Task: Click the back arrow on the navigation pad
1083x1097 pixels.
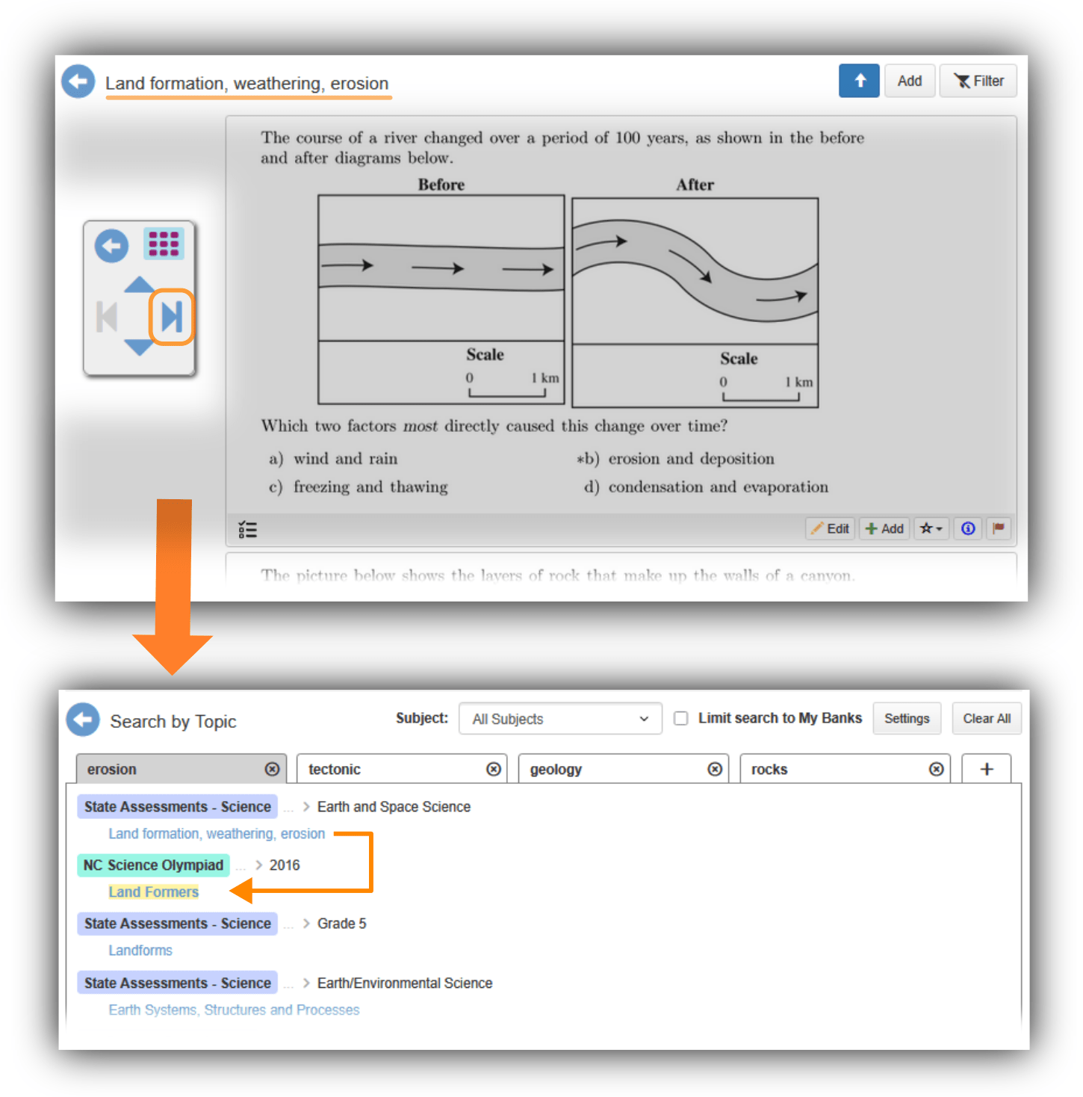Action: (111, 245)
